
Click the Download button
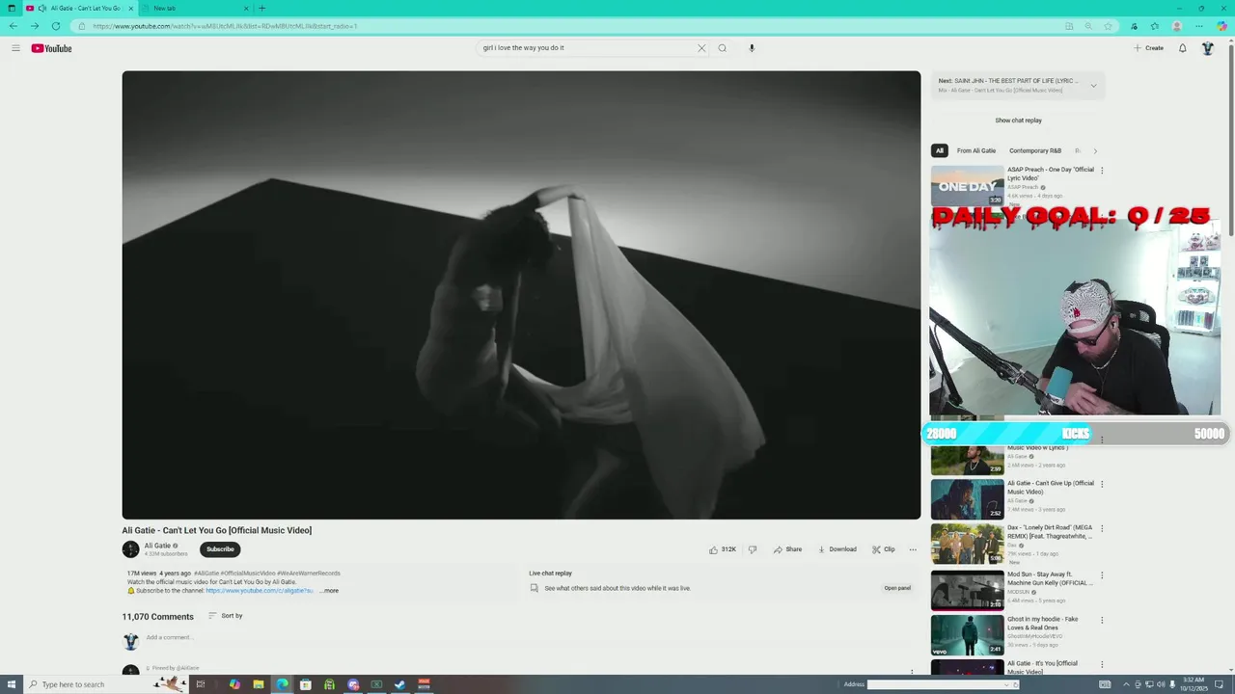(837, 549)
